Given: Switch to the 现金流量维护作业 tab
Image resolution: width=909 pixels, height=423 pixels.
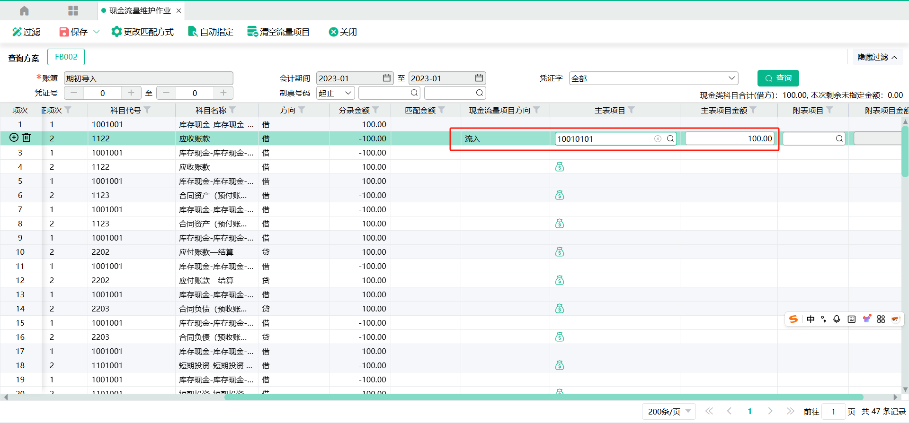Looking at the screenshot, I should click(139, 10).
